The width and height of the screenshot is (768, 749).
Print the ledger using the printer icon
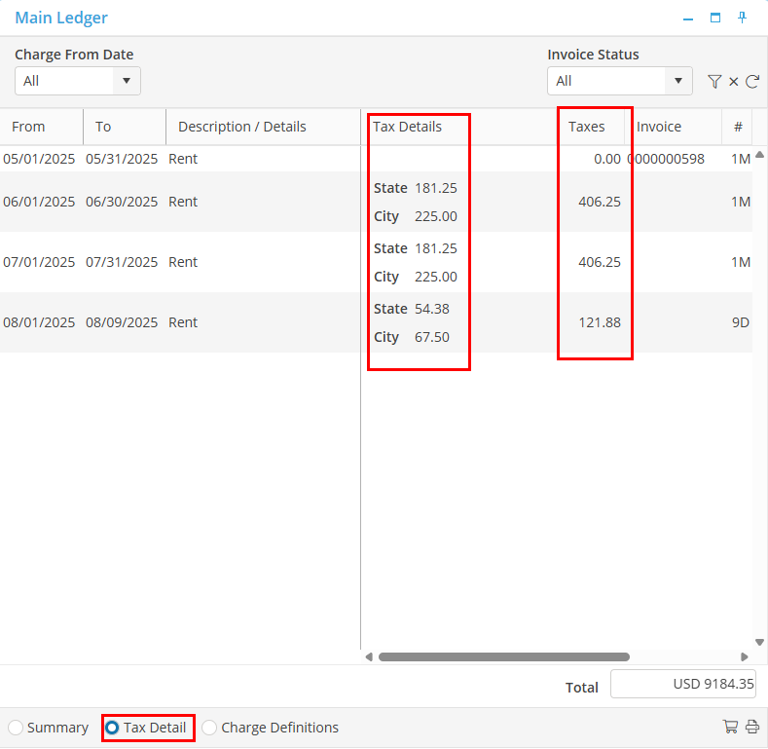752,727
